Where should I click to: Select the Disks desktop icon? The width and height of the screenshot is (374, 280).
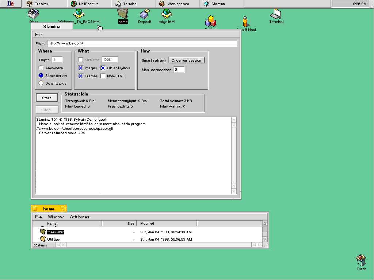click(33, 16)
